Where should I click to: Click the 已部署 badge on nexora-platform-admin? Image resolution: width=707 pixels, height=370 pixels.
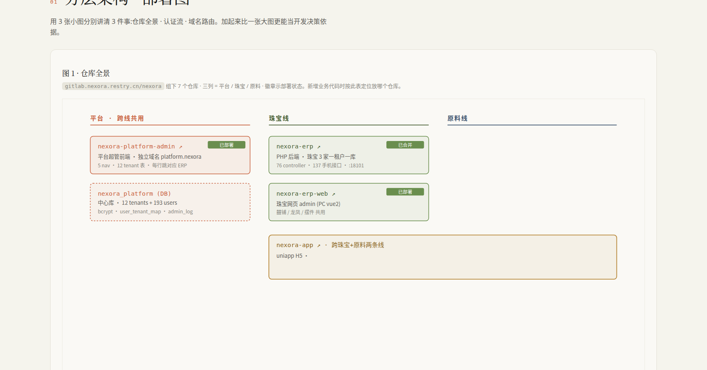226,145
